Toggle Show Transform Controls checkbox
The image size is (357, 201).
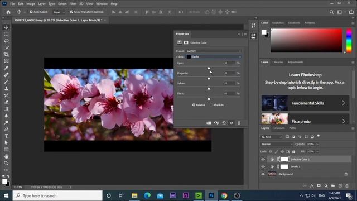coord(71,12)
